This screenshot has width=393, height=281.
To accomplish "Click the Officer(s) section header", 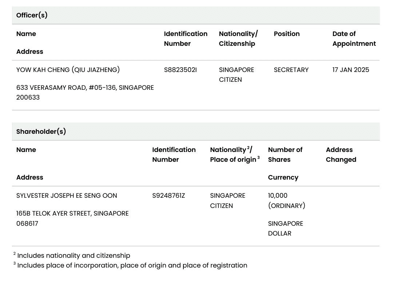I will [x=32, y=15].
